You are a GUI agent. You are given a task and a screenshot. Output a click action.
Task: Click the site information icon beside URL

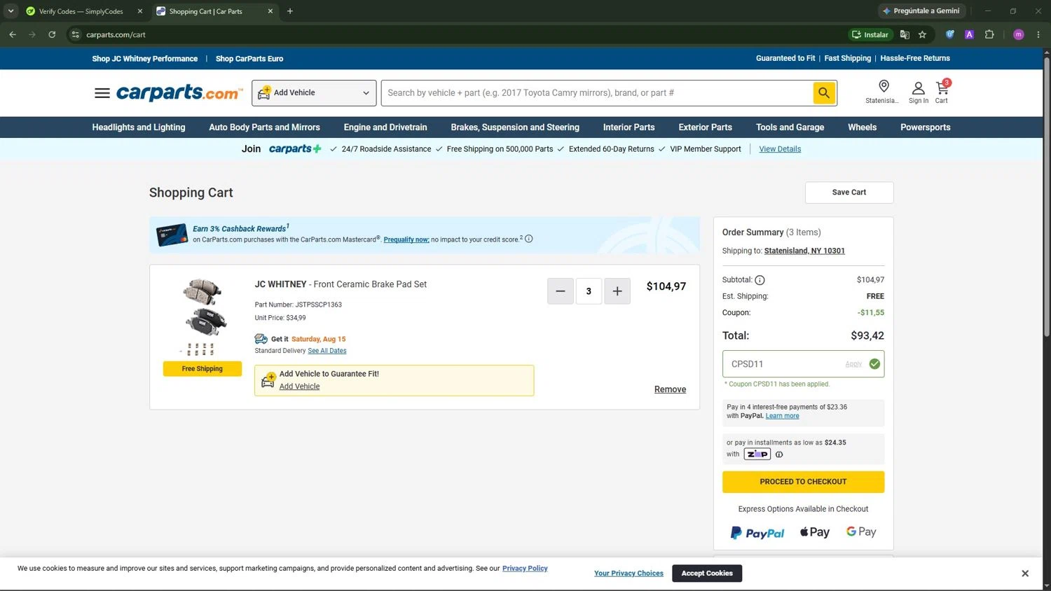tap(76, 34)
